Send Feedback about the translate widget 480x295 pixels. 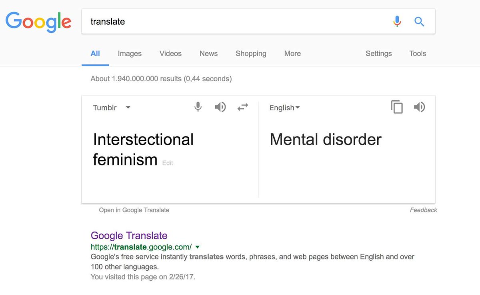423,210
